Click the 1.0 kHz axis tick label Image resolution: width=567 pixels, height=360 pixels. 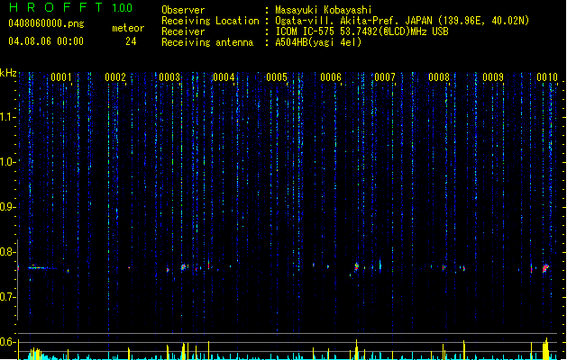(7, 162)
